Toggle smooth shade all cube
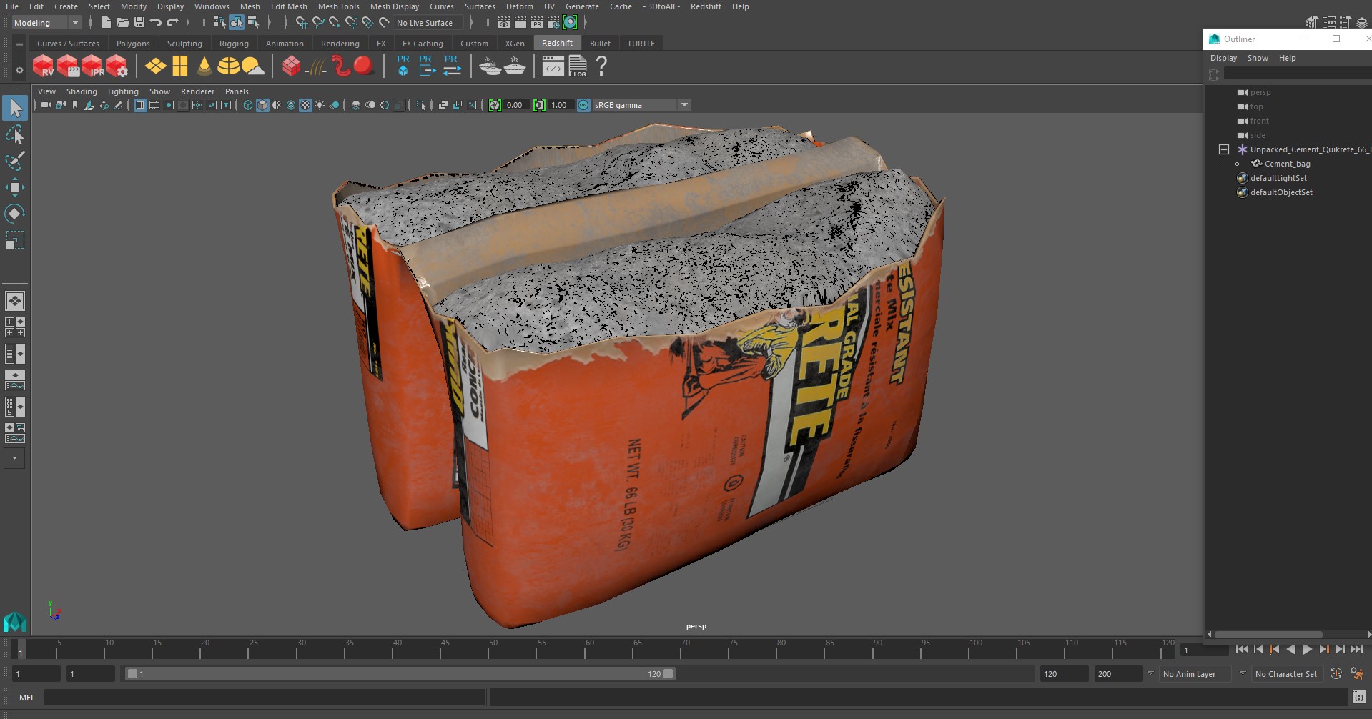Image resolution: width=1372 pixels, height=719 pixels. tap(263, 105)
